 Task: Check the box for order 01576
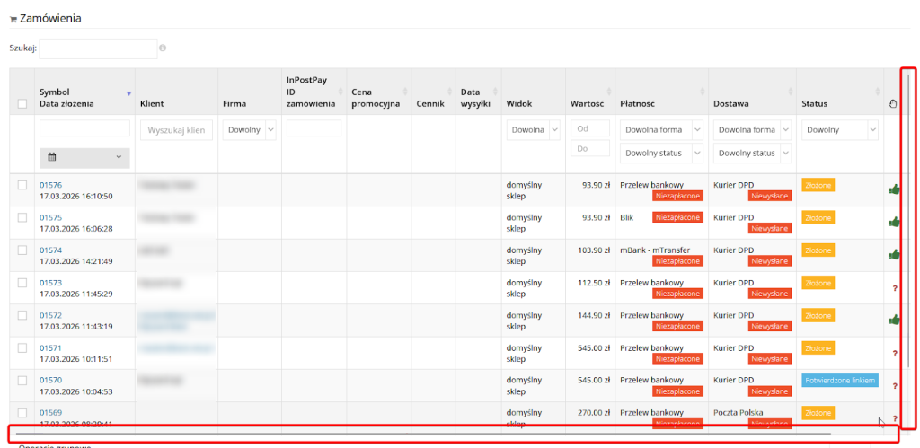click(x=22, y=185)
